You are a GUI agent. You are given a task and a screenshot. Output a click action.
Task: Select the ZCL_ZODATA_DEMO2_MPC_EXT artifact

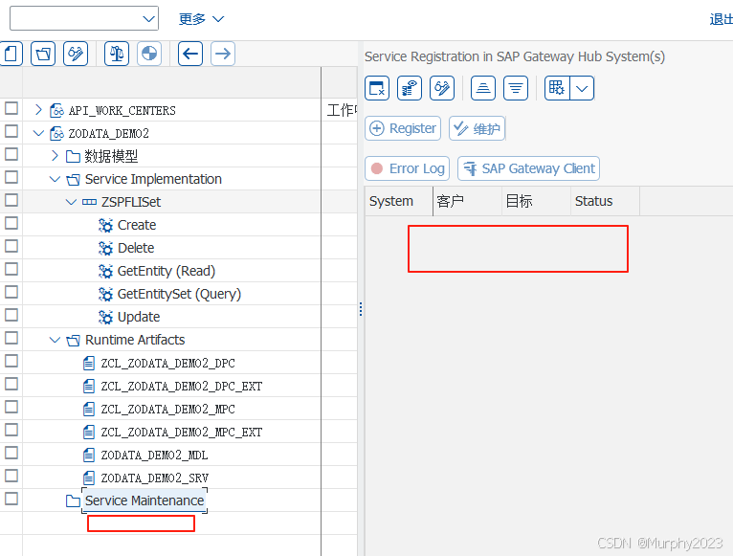[x=182, y=433]
